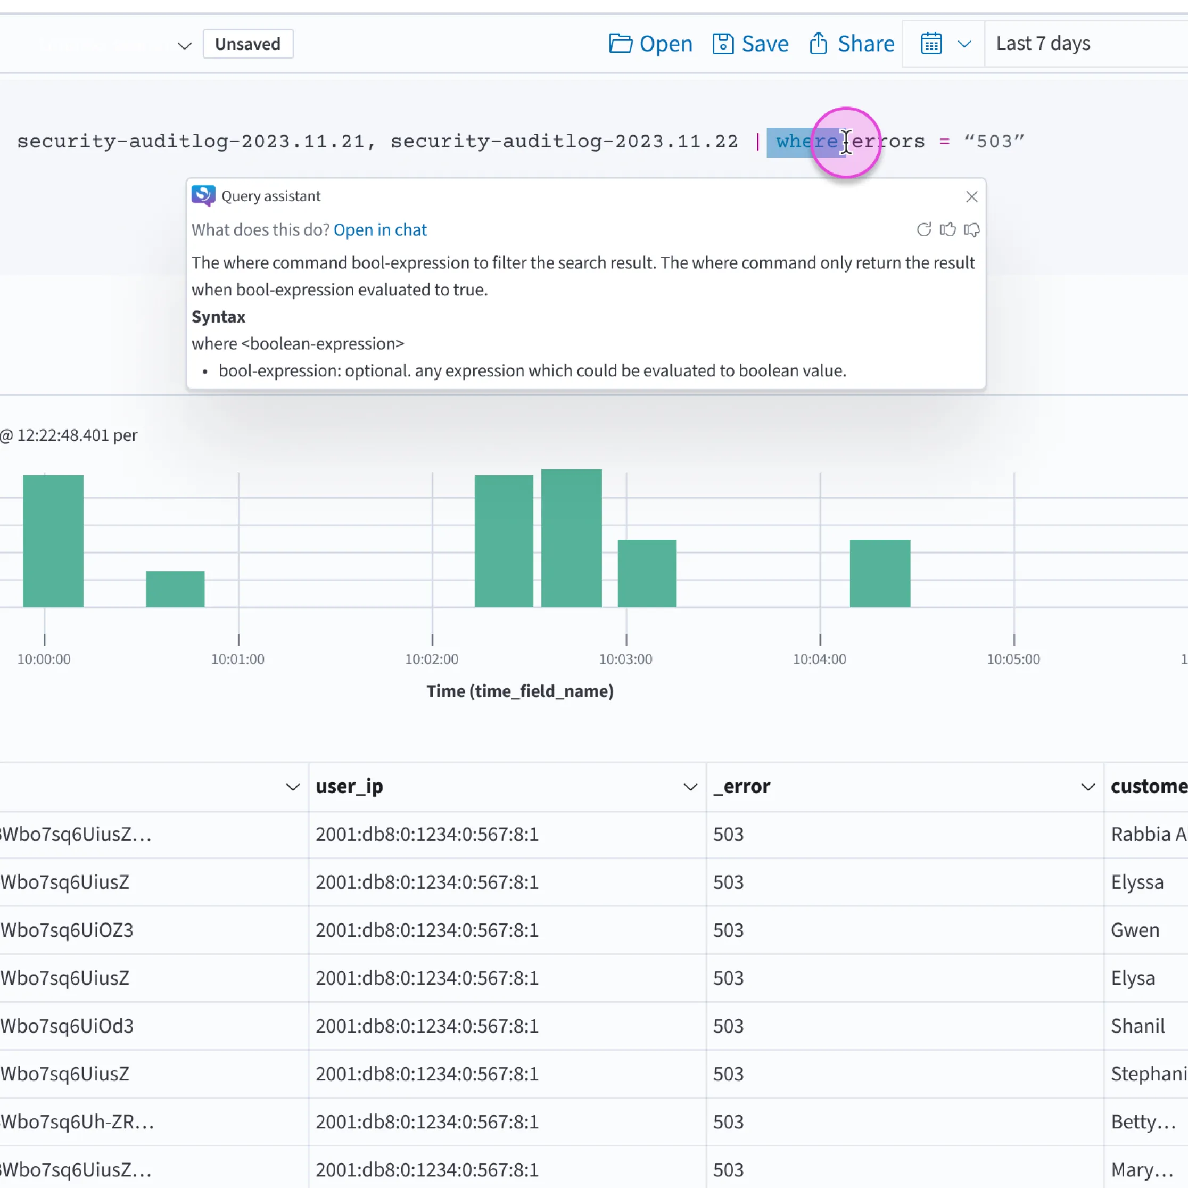Click the Share upload icon

(x=818, y=44)
